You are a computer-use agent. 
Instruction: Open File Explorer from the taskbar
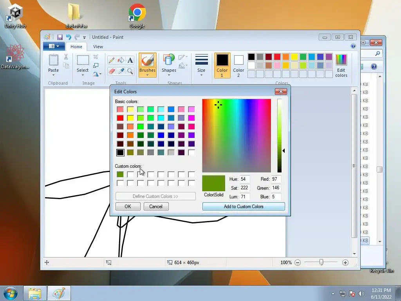(35, 293)
